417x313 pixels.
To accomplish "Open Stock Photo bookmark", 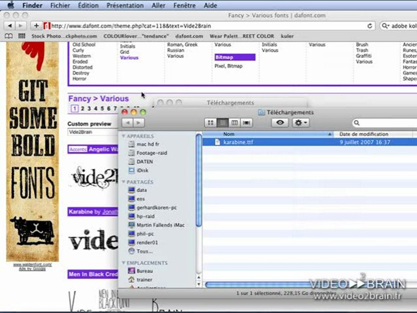I will (x=64, y=36).
